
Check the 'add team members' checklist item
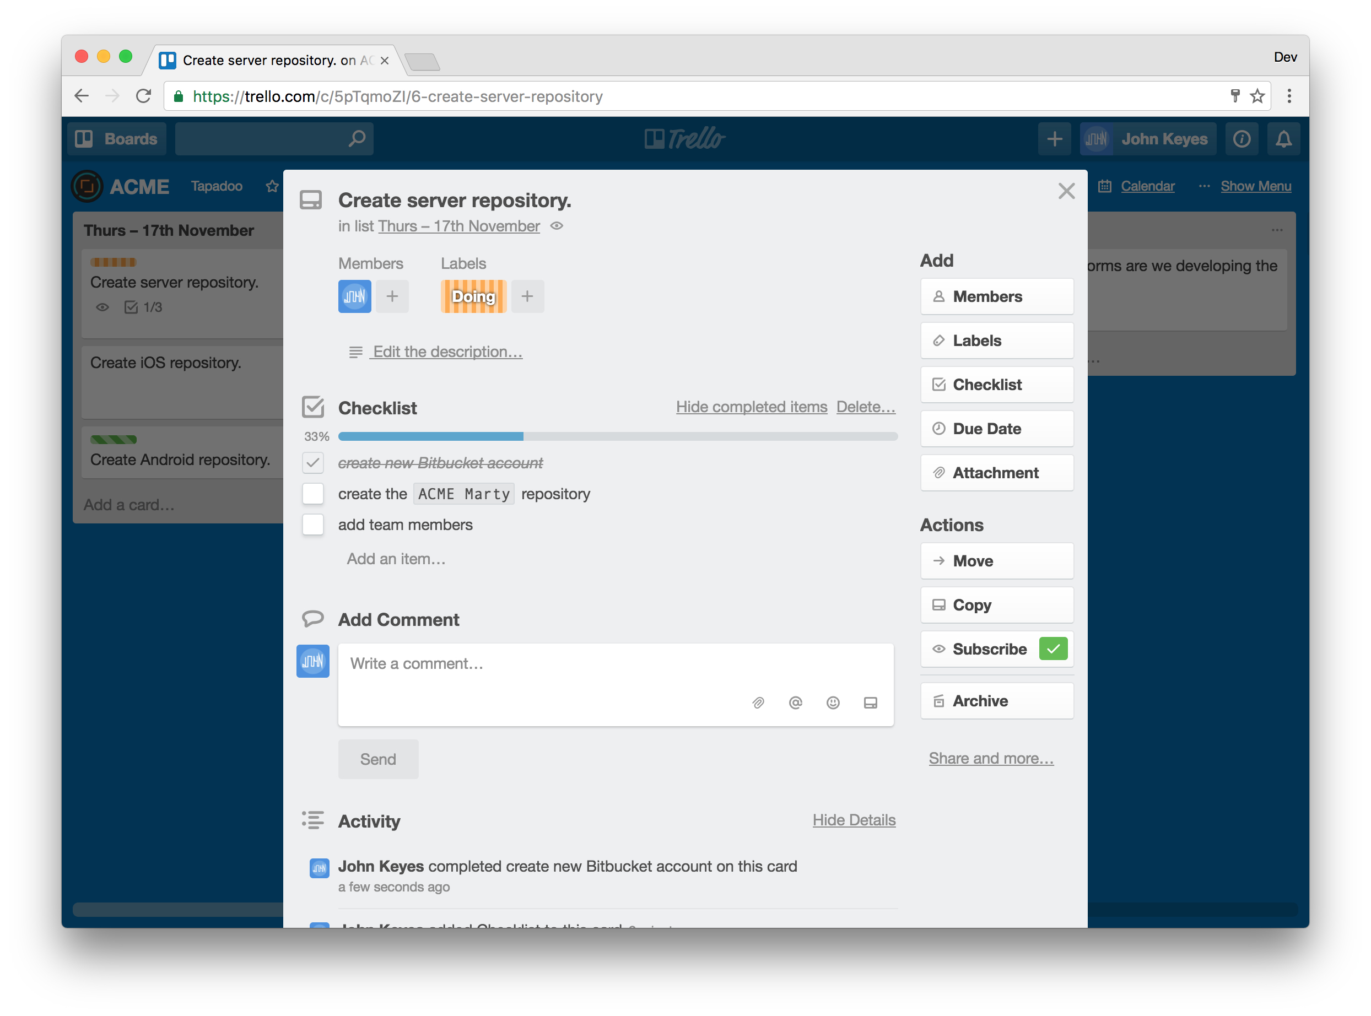pyautogui.click(x=312, y=525)
